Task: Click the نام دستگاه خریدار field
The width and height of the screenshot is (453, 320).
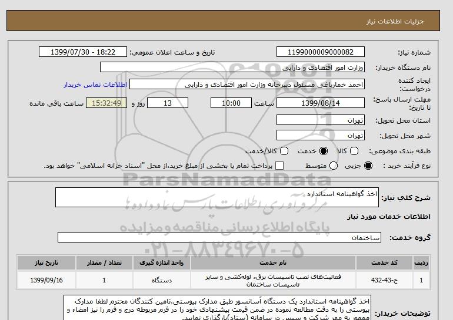Action: coord(232,67)
